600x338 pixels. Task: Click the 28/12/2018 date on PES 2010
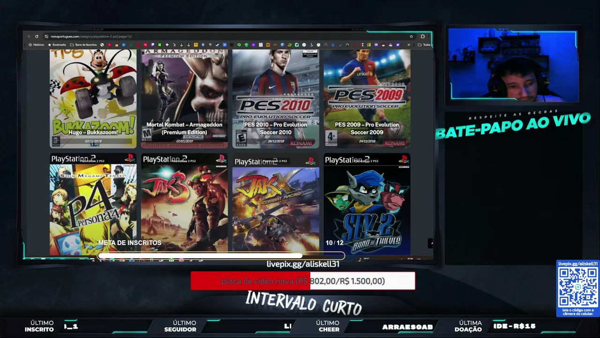[276, 141]
